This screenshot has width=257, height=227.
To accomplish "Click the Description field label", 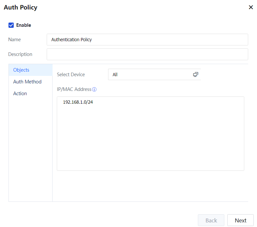I will tap(20, 54).
